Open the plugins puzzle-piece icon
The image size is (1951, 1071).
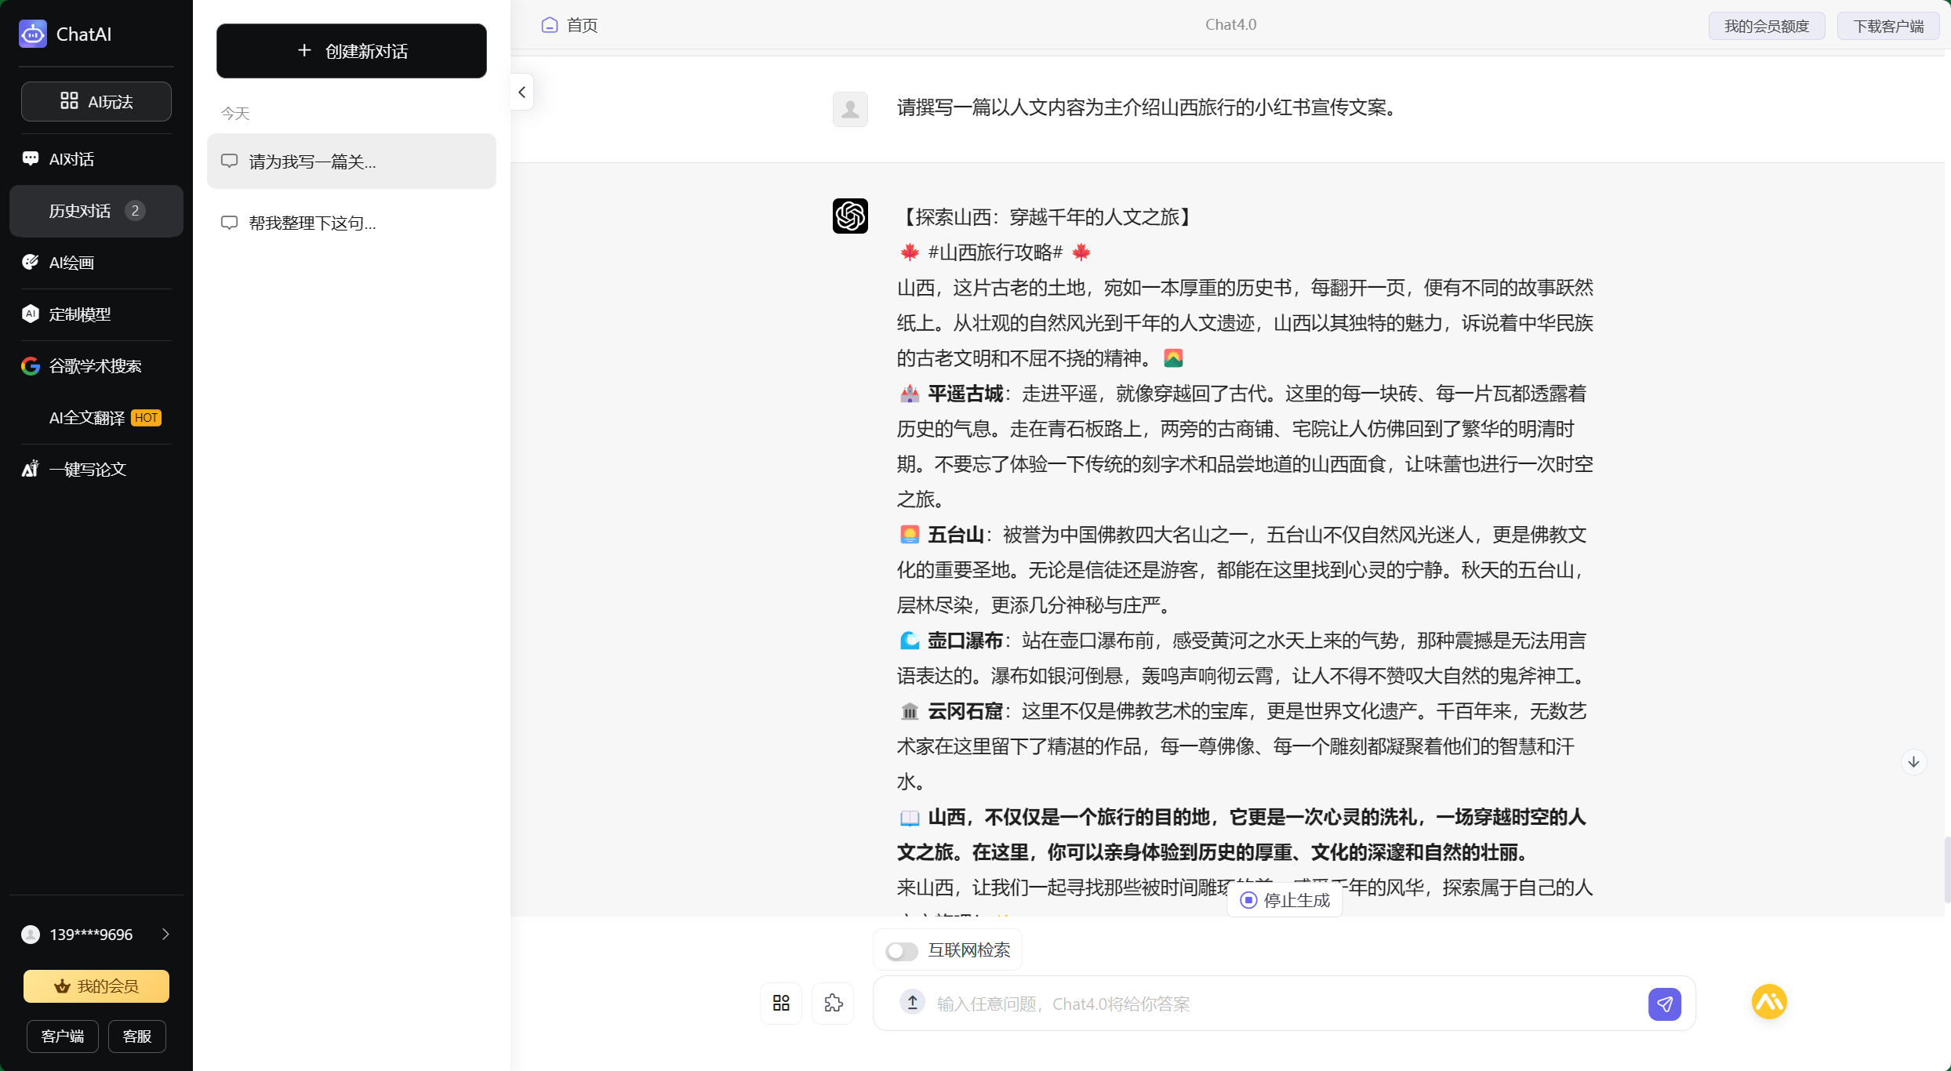pos(834,1003)
